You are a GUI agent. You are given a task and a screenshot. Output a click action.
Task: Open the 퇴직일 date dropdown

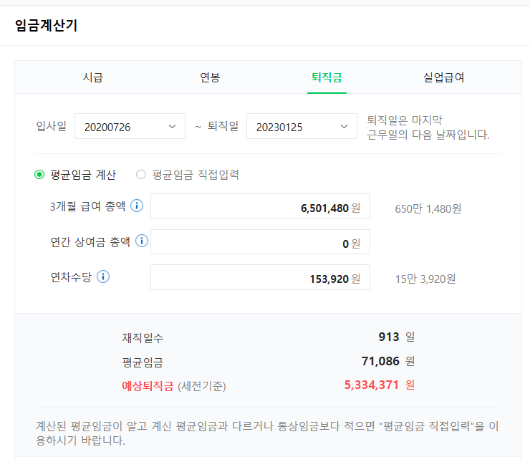pos(302,127)
